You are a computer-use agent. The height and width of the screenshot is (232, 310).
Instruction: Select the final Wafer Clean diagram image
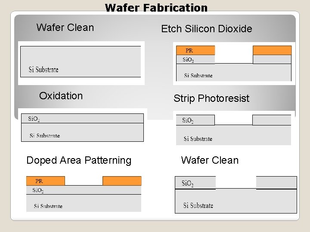[236, 194]
